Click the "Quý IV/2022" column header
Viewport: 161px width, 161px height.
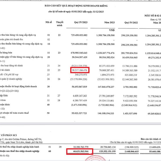(131, 23)
